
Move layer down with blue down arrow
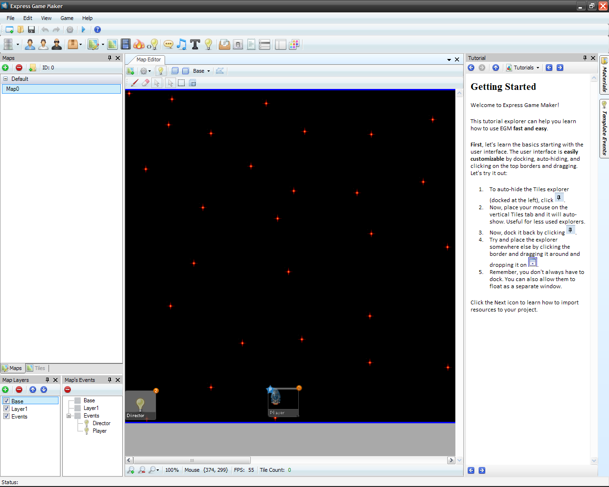click(44, 390)
